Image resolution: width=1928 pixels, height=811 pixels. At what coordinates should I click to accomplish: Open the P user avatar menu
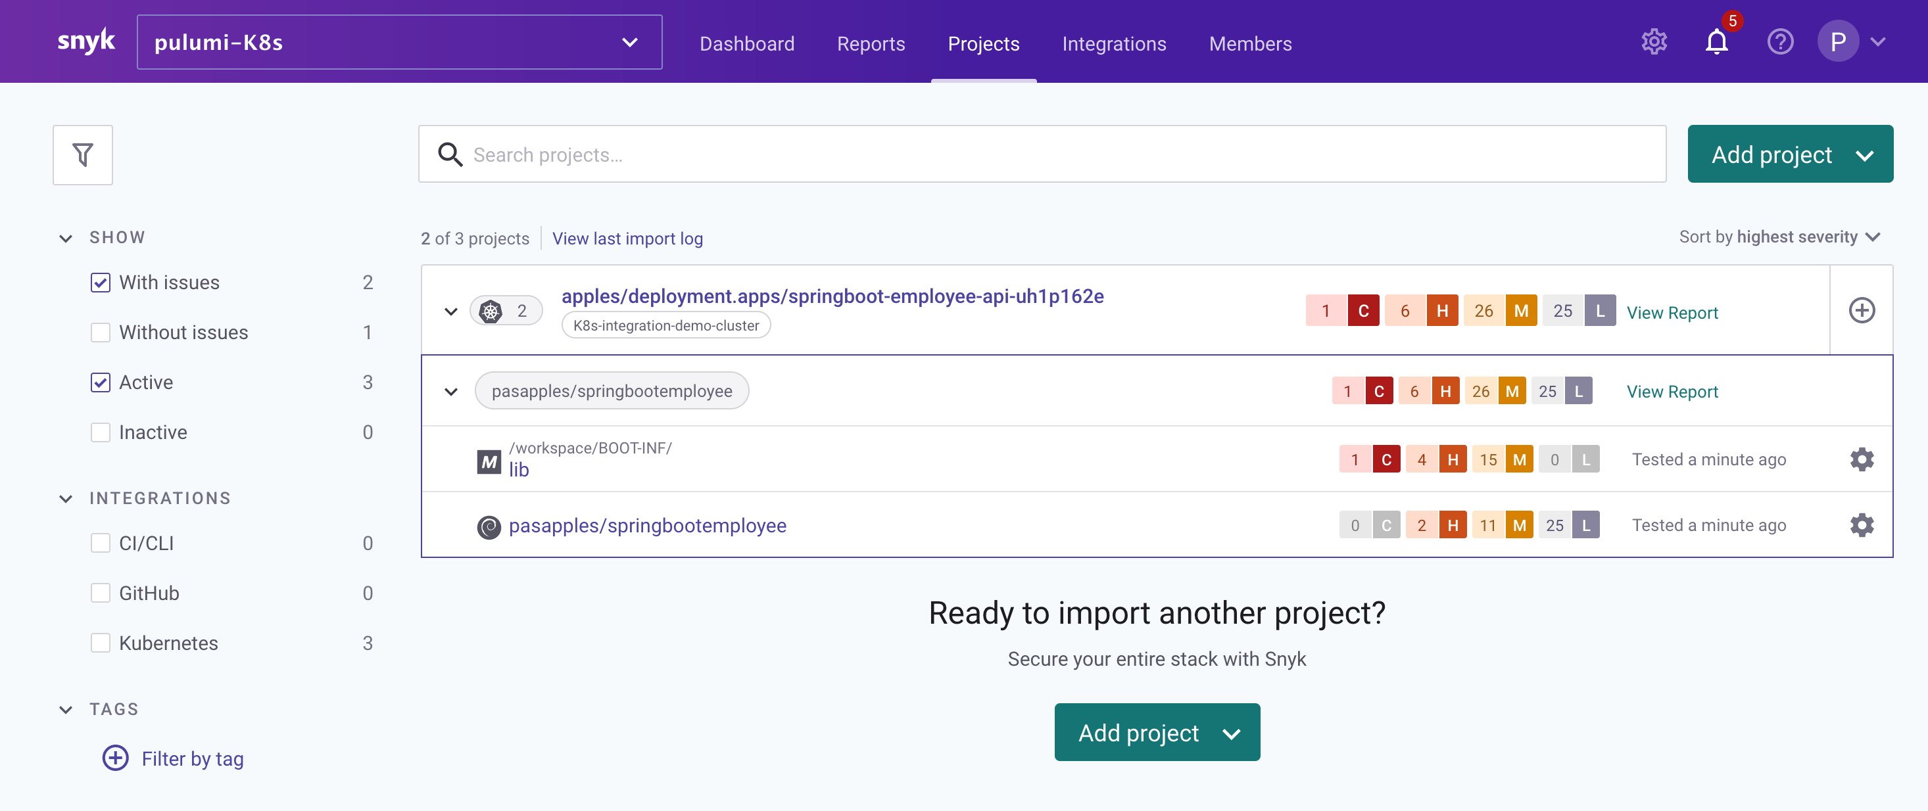point(1837,42)
